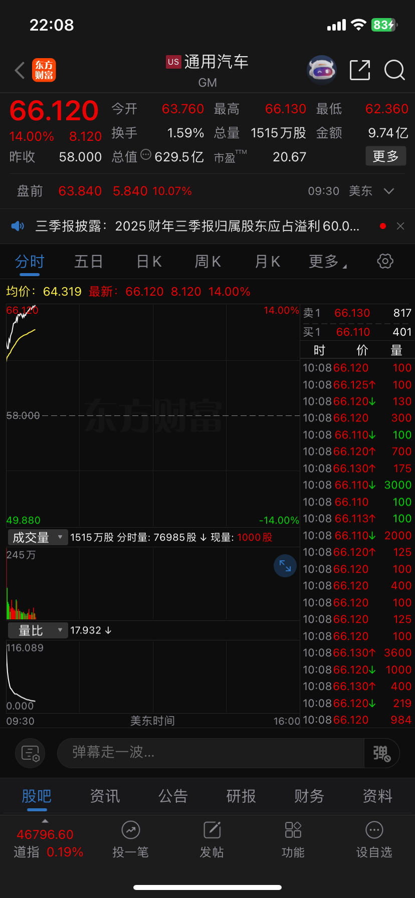Screen dimensions: 415x898
Task: Tap the trade row with volume 984
Action: [x=357, y=720]
